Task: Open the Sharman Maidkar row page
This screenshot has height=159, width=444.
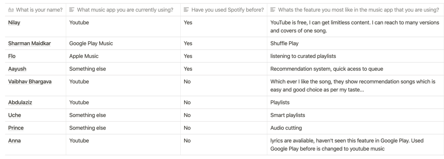Action: (x=29, y=43)
